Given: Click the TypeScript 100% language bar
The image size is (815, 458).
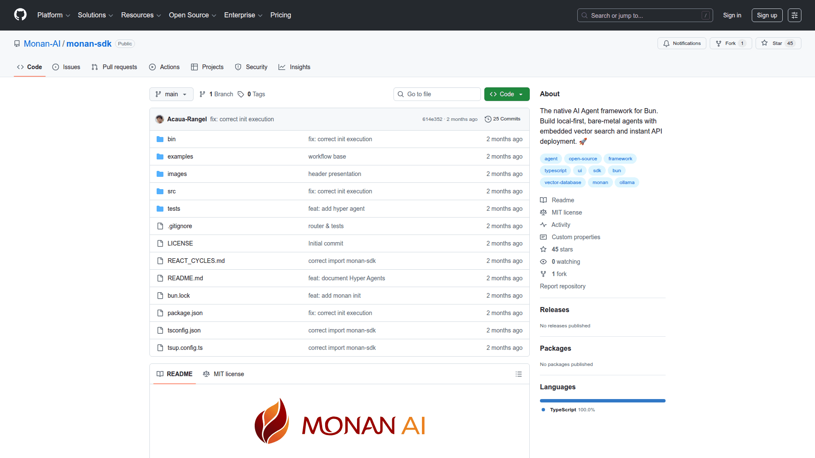Looking at the screenshot, I should (602, 400).
